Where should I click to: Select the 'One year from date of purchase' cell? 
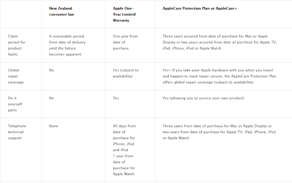[x=124, y=41]
